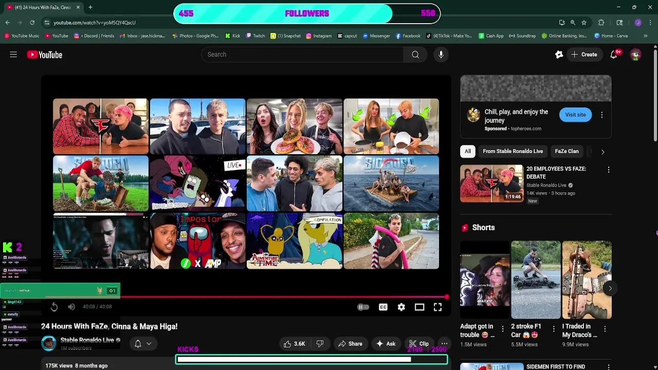Open the sponsored ad options menu
Screen dimensions: 658x370
(x=602, y=115)
